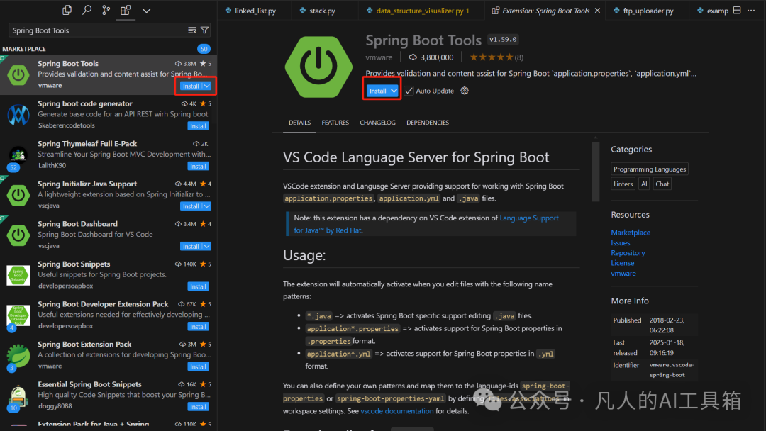
Task: Expand additional views chevron in sidebar header
Action: tap(146, 10)
